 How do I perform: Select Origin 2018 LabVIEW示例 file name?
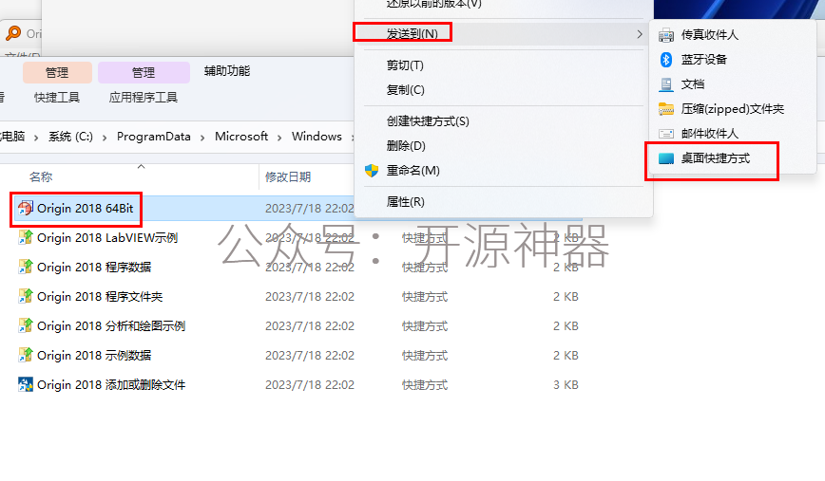107,238
